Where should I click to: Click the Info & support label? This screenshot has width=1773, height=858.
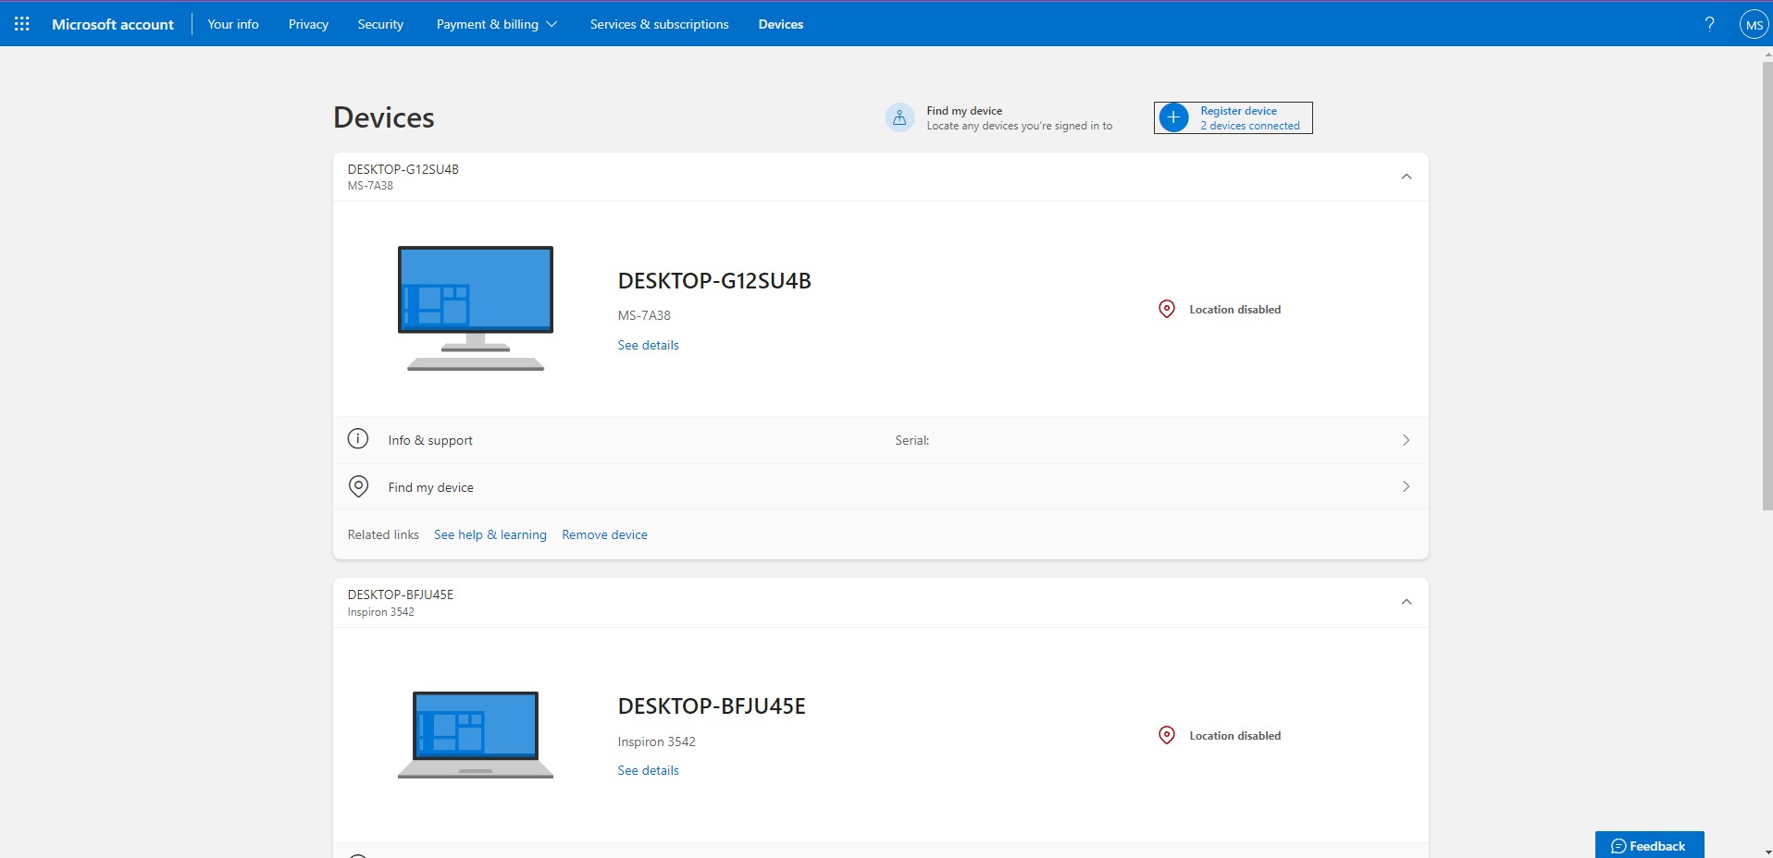coord(430,440)
